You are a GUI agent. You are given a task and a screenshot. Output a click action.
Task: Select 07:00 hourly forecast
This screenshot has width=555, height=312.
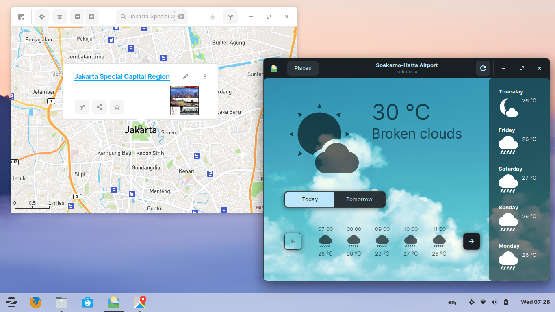coord(325,241)
